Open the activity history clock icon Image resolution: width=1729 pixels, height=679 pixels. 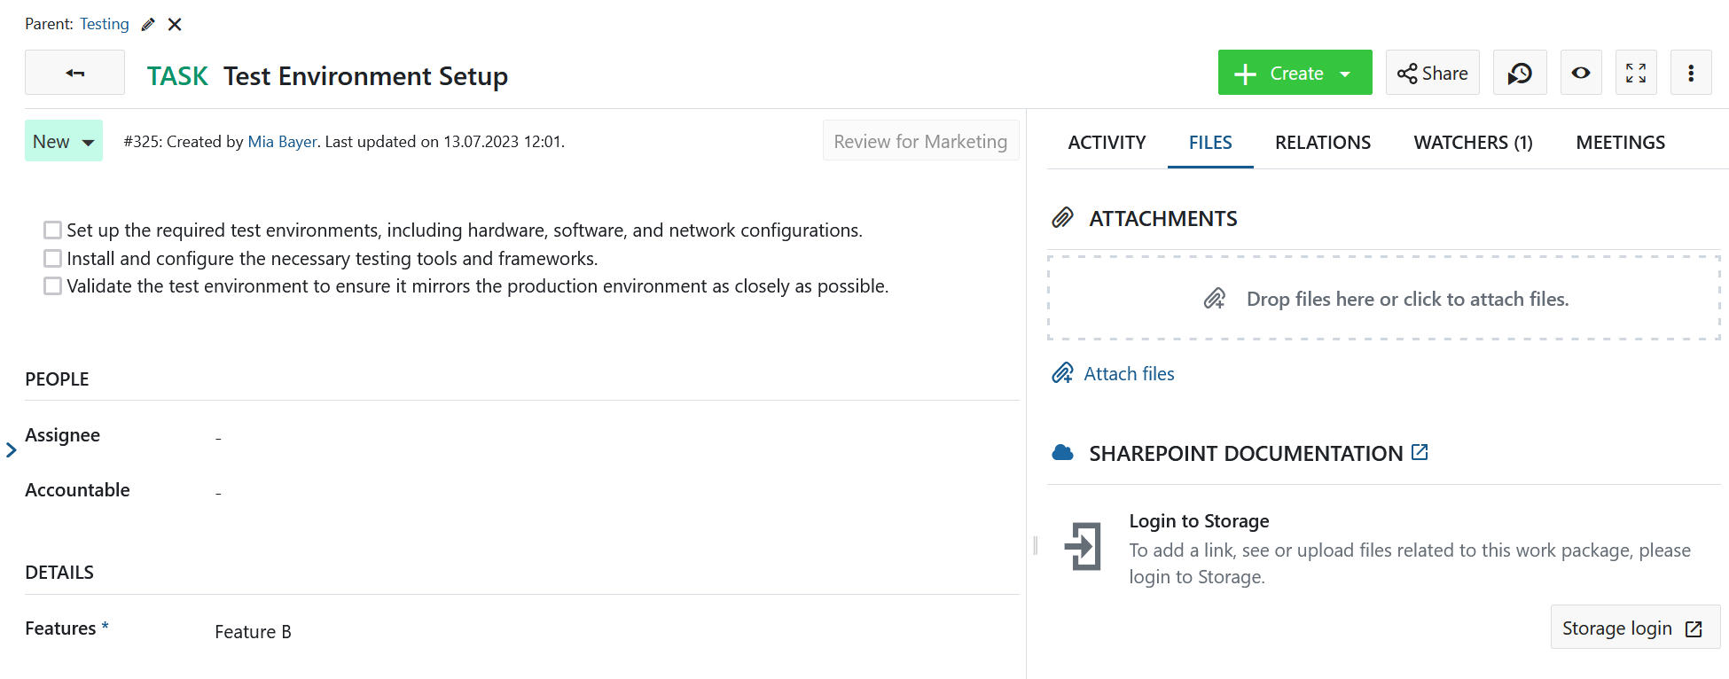click(x=1520, y=73)
